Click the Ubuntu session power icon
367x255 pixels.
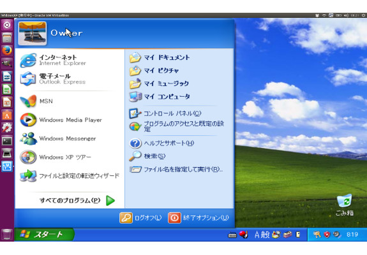tap(363, 15)
